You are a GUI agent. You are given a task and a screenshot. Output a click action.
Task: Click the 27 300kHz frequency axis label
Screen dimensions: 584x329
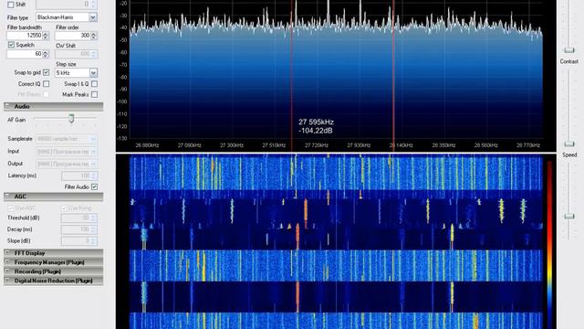coord(232,145)
